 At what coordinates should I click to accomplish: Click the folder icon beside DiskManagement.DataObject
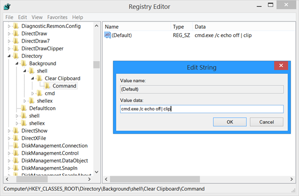[x=16, y=161]
